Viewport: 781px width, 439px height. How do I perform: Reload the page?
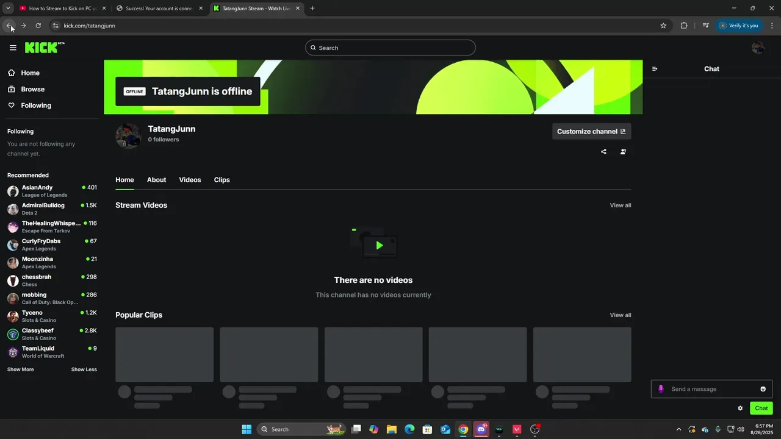tap(38, 26)
